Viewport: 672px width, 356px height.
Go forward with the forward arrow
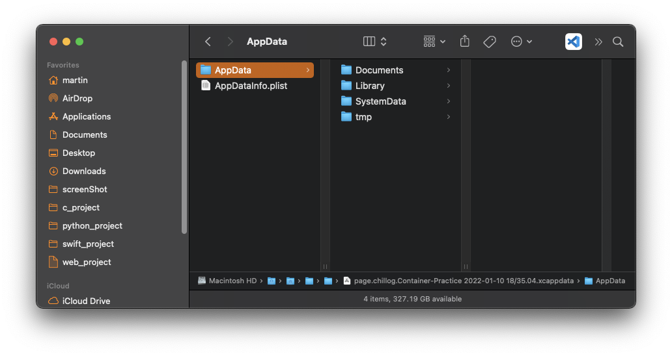click(x=230, y=42)
